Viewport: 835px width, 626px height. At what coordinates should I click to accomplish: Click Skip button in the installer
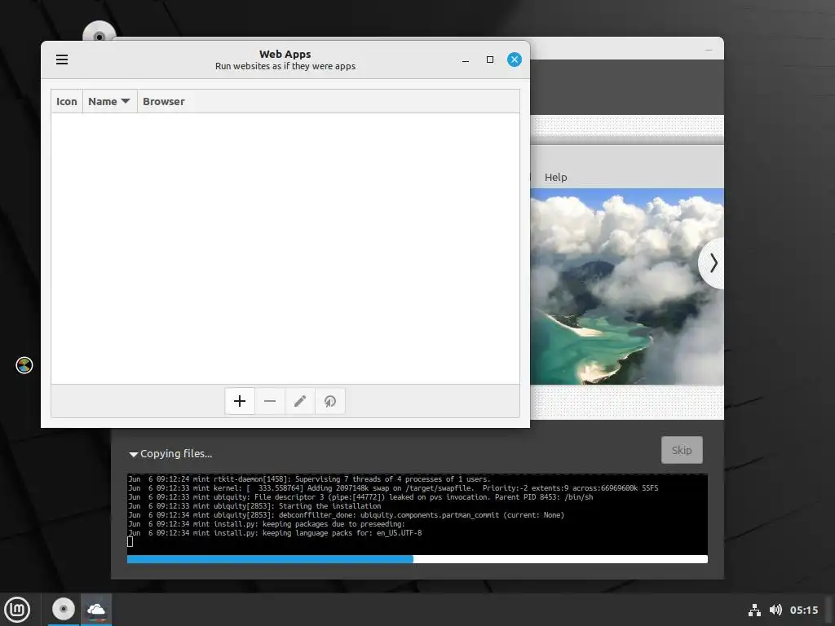pos(682,450)
